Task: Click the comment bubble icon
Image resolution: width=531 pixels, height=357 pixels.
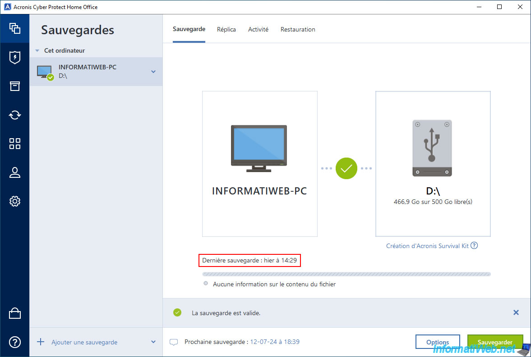Action: [x=174, y=342]
